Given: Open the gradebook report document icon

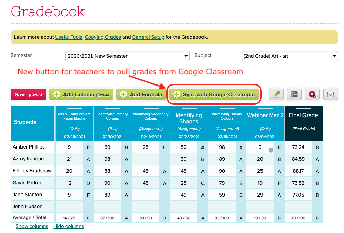Looking at the screenshot, I should (x=294, y=94).
